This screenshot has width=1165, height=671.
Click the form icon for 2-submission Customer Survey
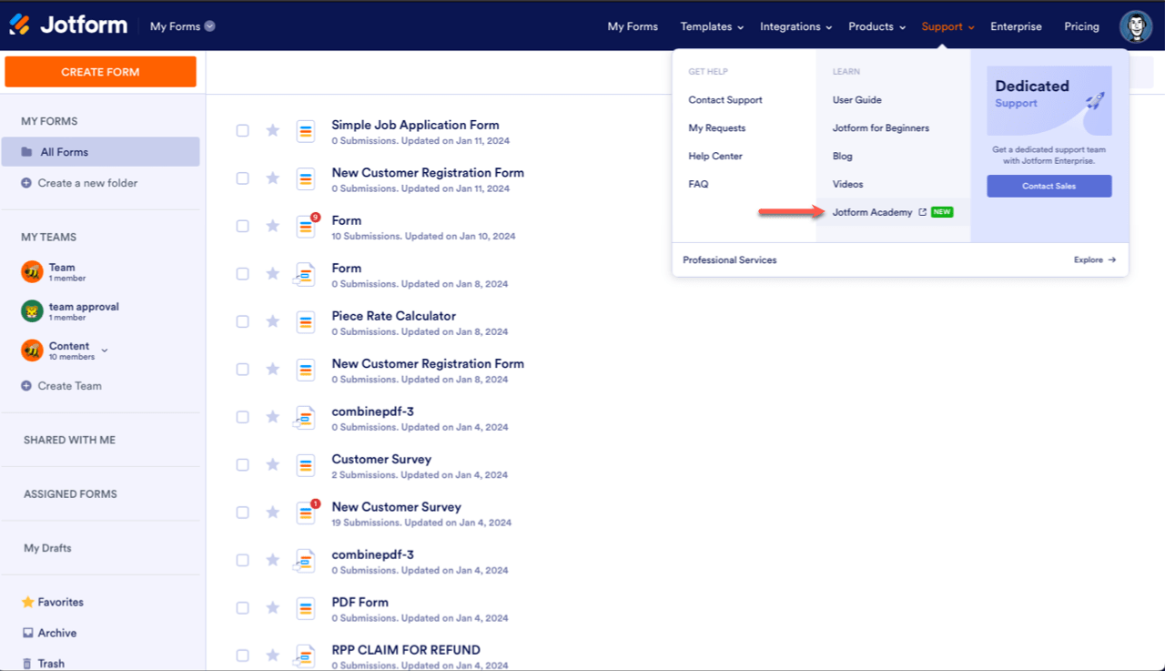(x=306, y=464)
